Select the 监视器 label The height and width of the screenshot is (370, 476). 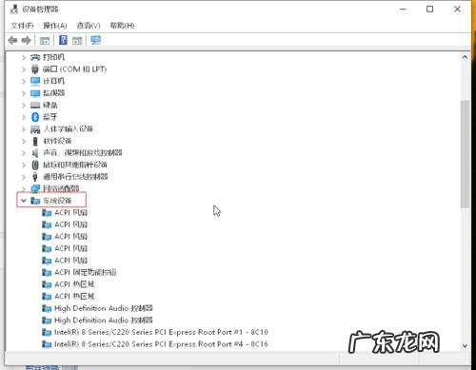(53, 93)
